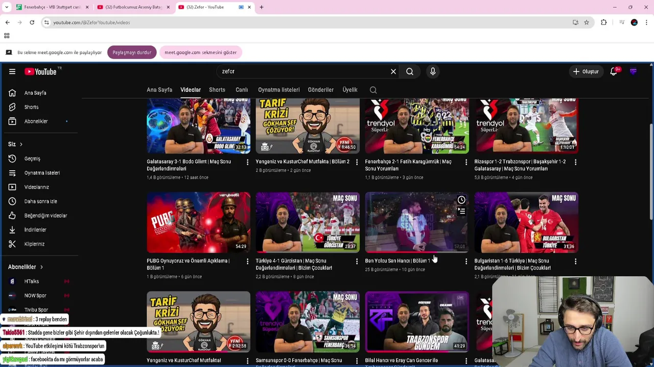Open PUBG Oynuyoruz video thumbnail
The width and height of the screenshot is (654, 367).
pos(199,222)
